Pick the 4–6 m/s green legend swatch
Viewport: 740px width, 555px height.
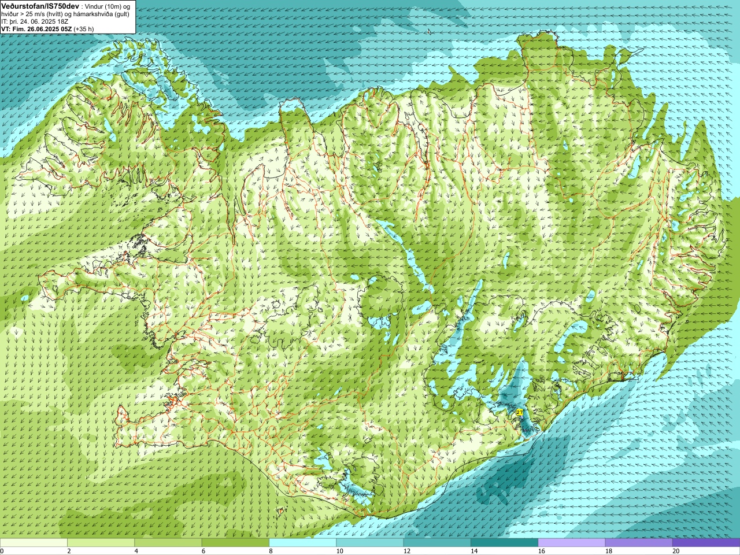click(x=168, y=543)
